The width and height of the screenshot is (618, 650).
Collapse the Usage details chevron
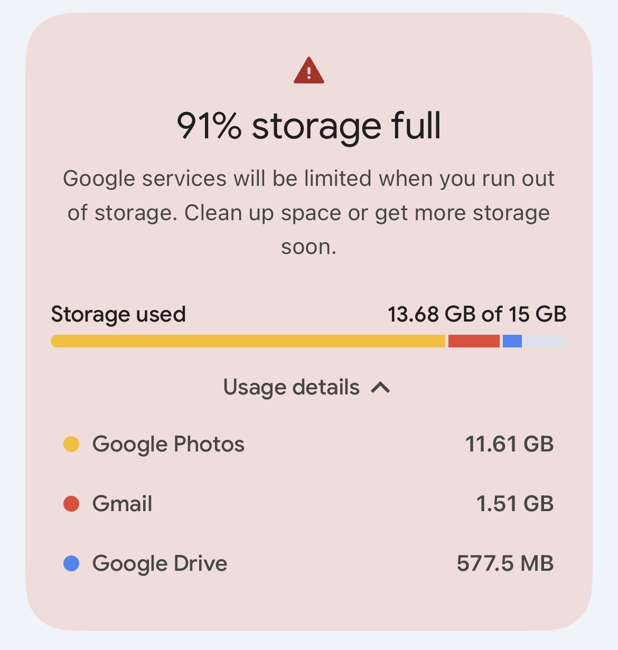[x=381, y=388]
